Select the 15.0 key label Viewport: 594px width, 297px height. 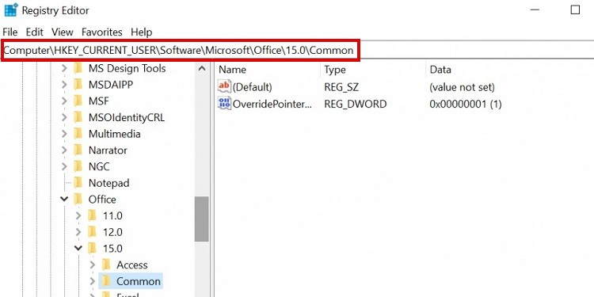click(x=112, y=249)
